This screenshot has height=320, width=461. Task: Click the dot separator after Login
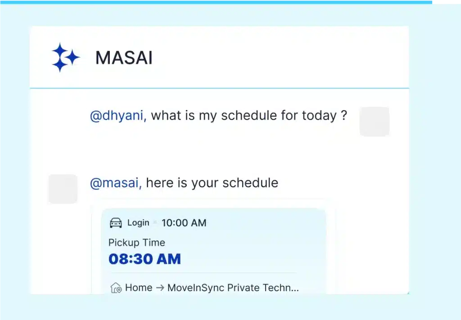[x=155, y=222]
